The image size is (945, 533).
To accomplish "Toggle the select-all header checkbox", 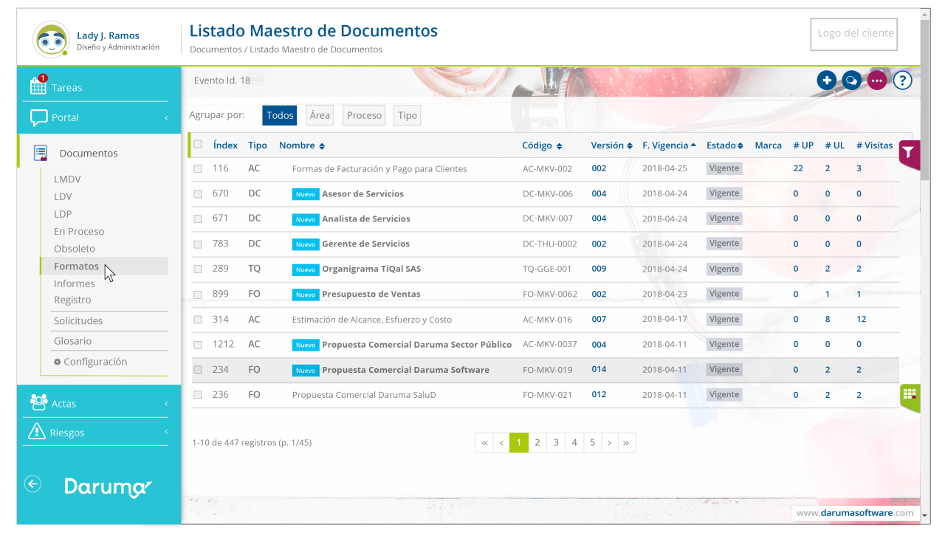I will coord(197,145).
